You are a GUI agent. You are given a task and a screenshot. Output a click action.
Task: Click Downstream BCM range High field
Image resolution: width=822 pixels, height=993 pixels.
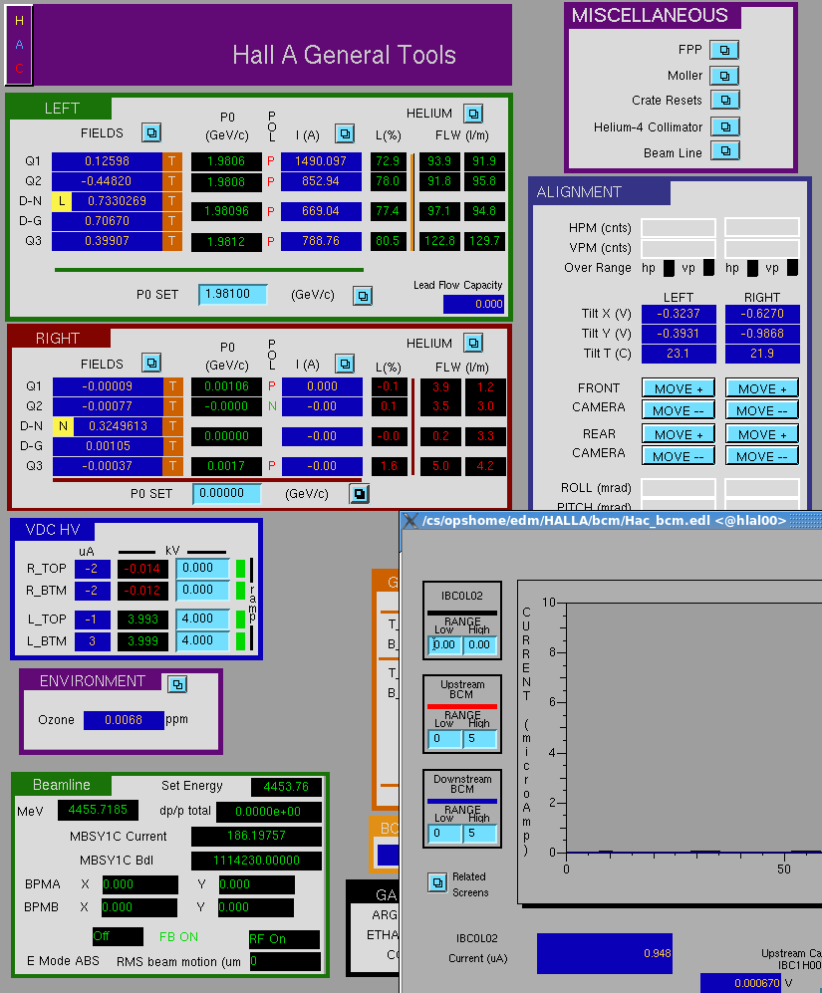(480, 834)
